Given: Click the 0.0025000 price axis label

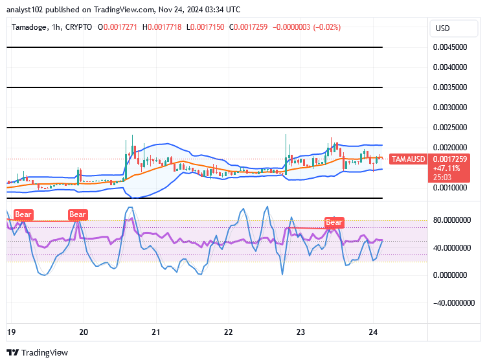Looking at the screenshot, I should point(450,128).
